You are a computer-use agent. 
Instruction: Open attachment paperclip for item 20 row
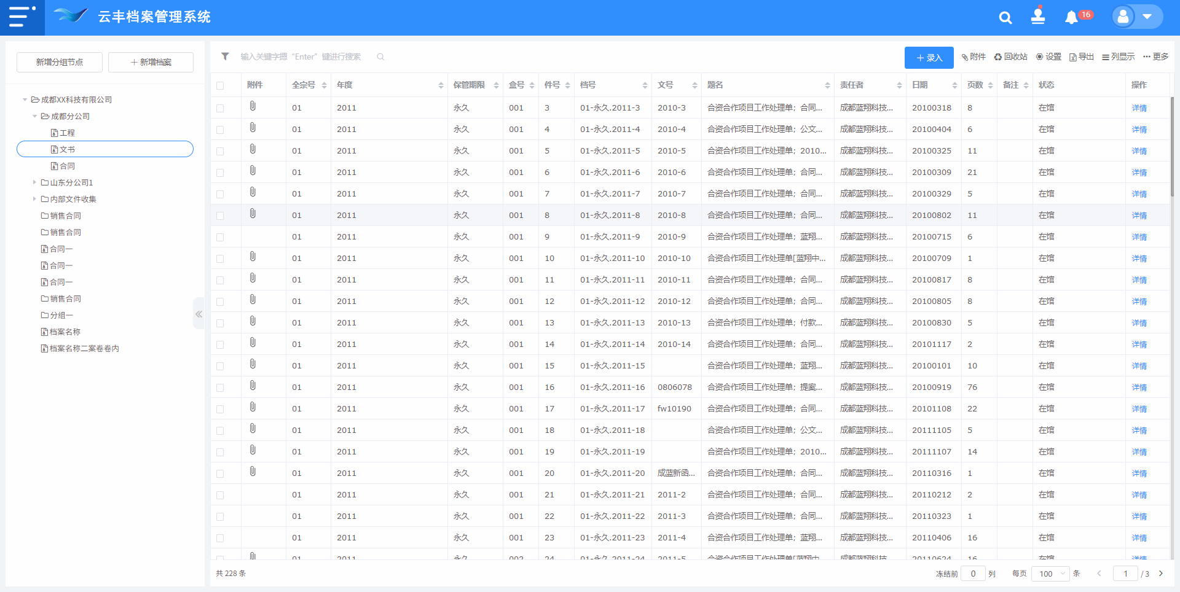click(x=253, y=472)
